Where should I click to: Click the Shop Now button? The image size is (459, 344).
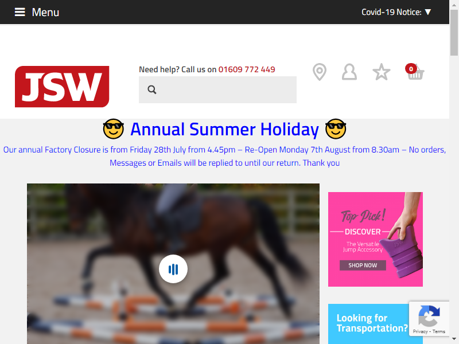click(x=363, y=265)
